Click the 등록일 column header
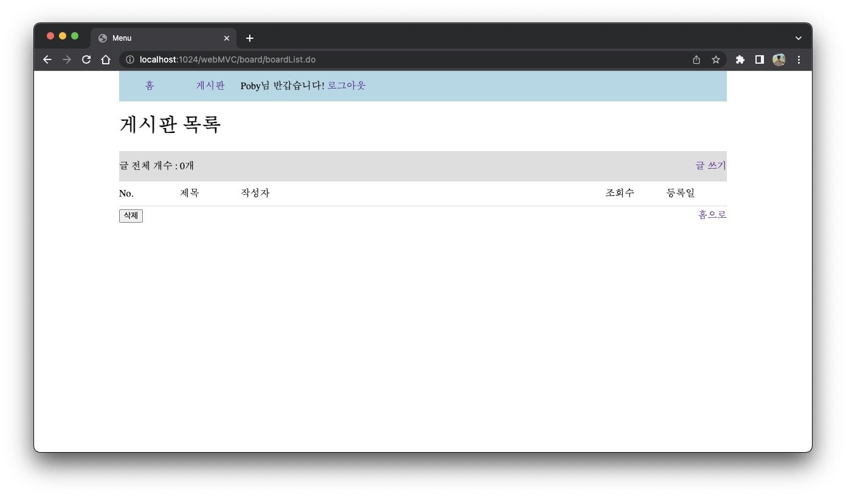846x497 pixels. [x=681, y=193]
